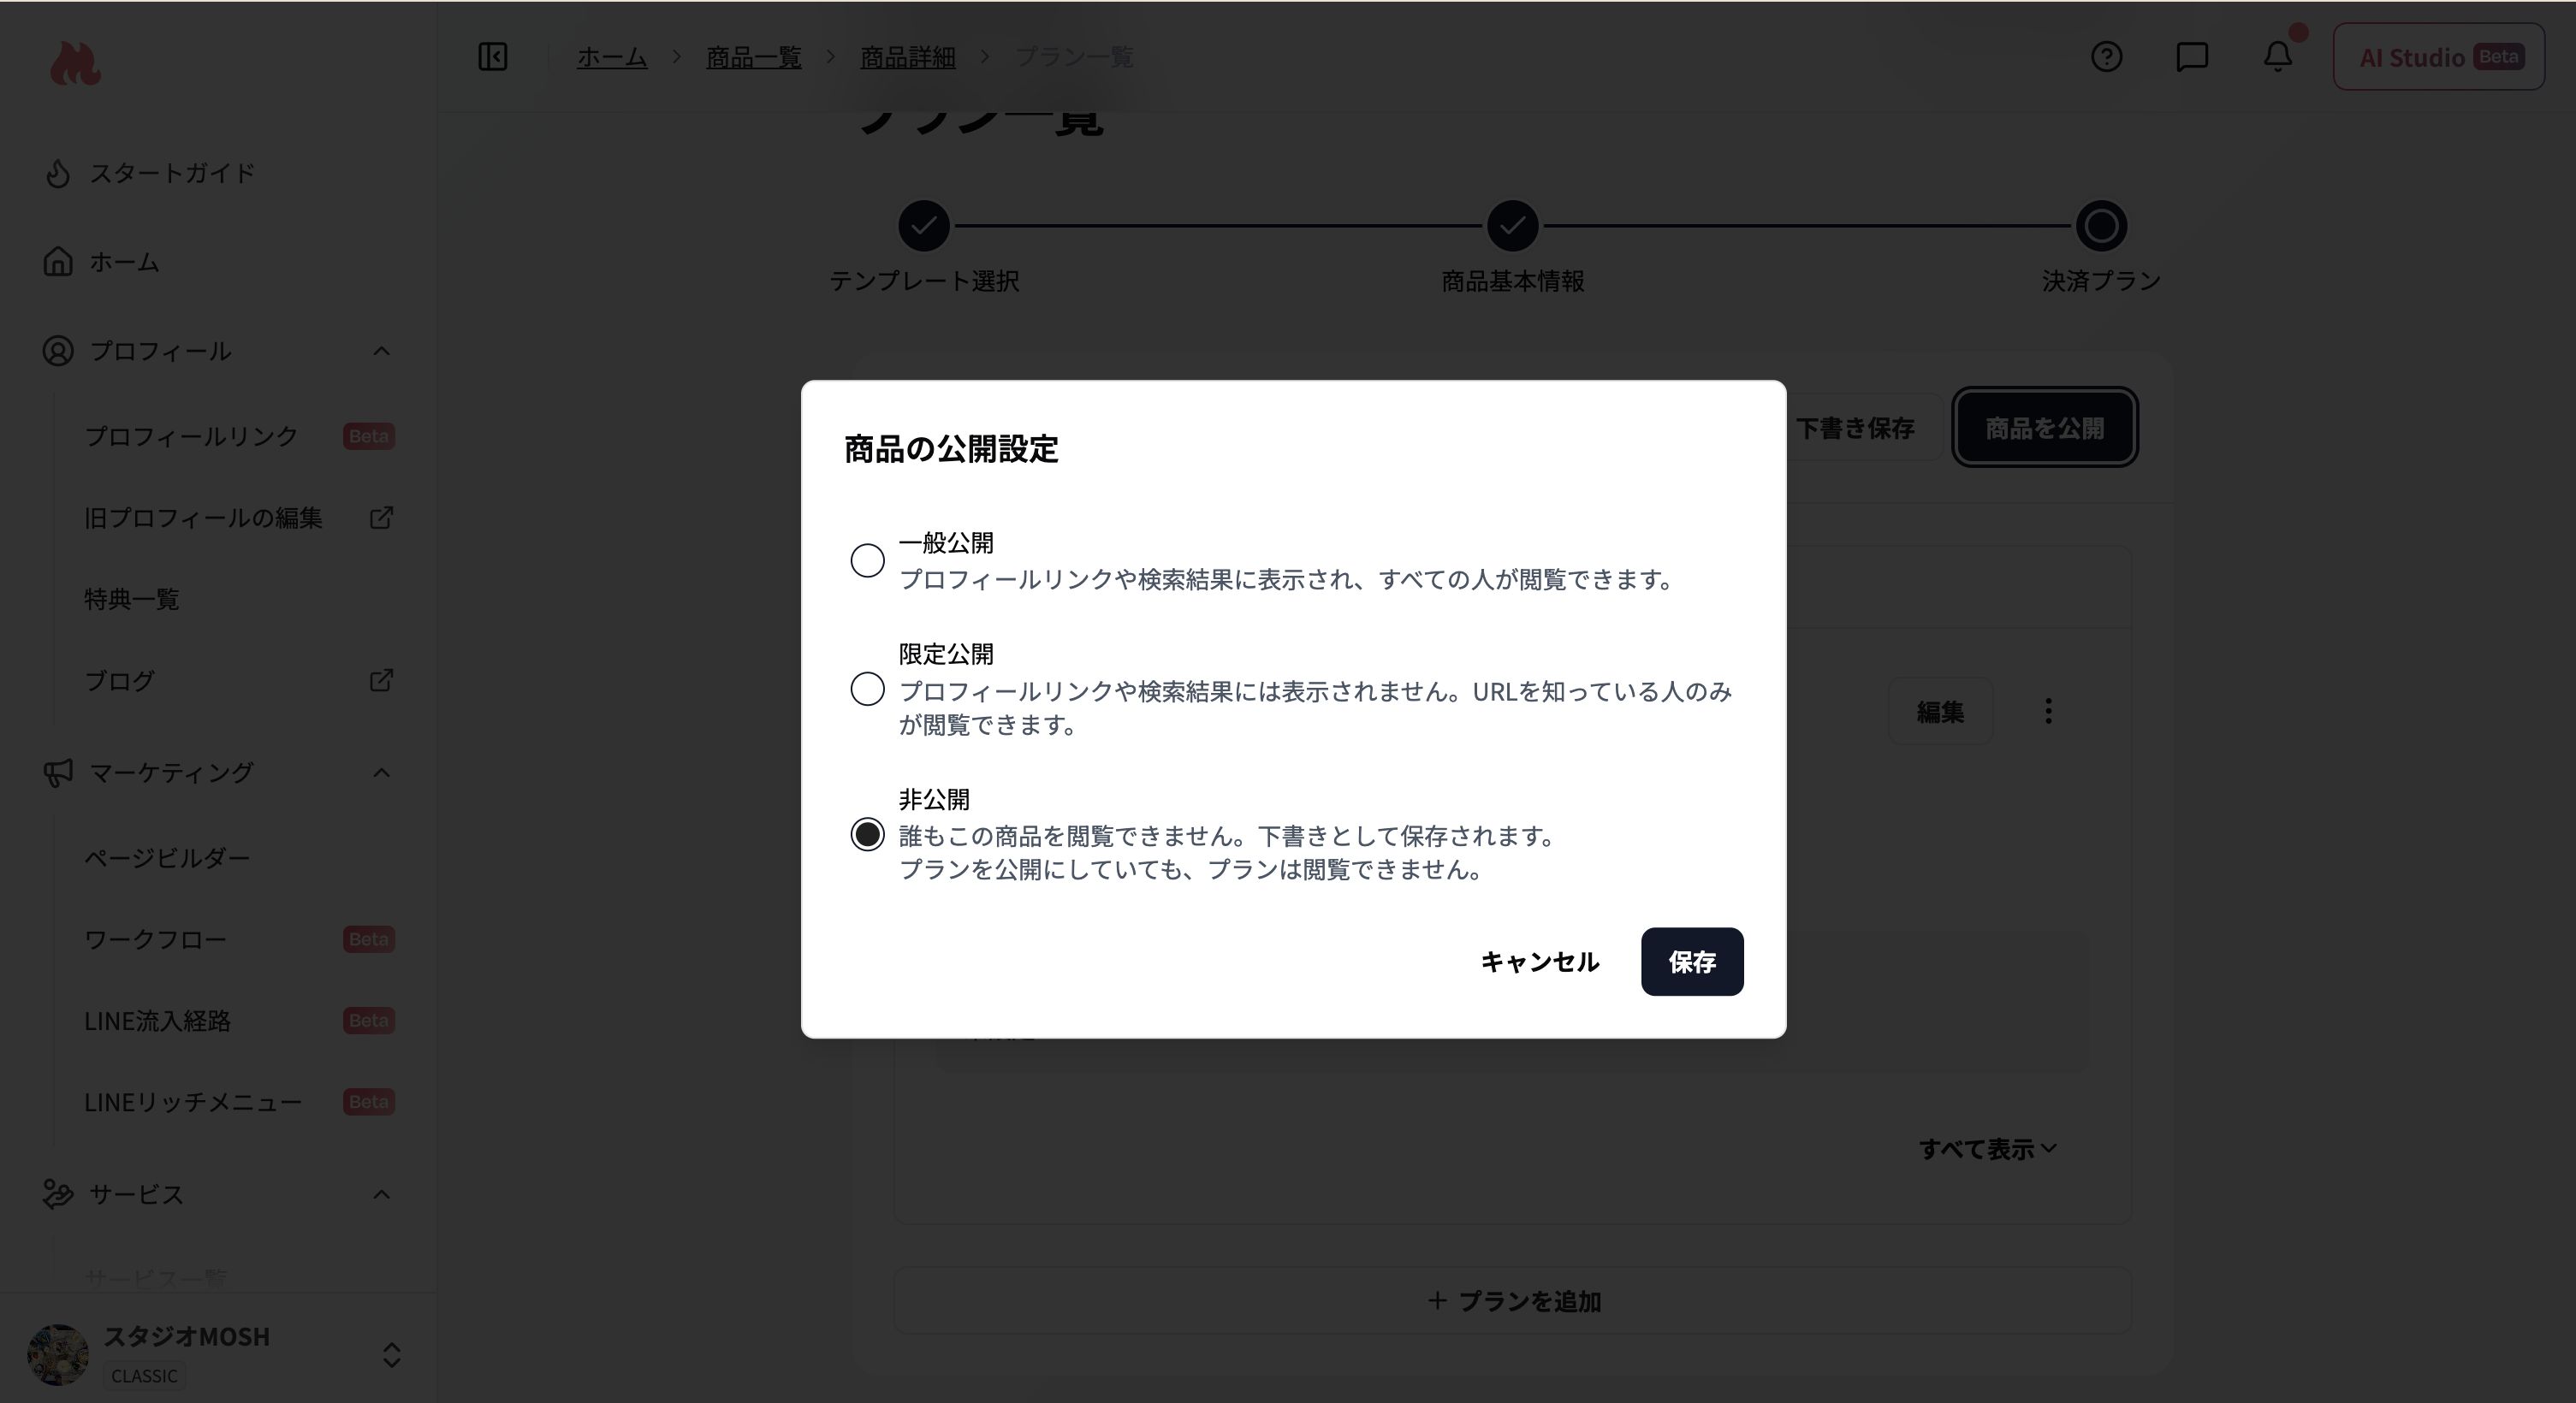This screenshot has height=1403, width=2576.
Task: Cancel the 商品の公開設定 dialog
Action: 1539,962
